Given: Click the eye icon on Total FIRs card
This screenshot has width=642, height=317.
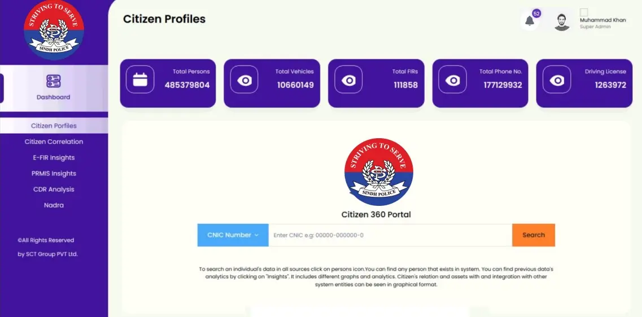Looking at the screenshot, I should 348,80.
